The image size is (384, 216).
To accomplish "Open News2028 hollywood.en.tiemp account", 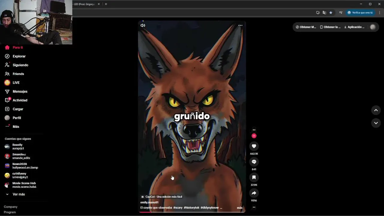I will (21, 166).
